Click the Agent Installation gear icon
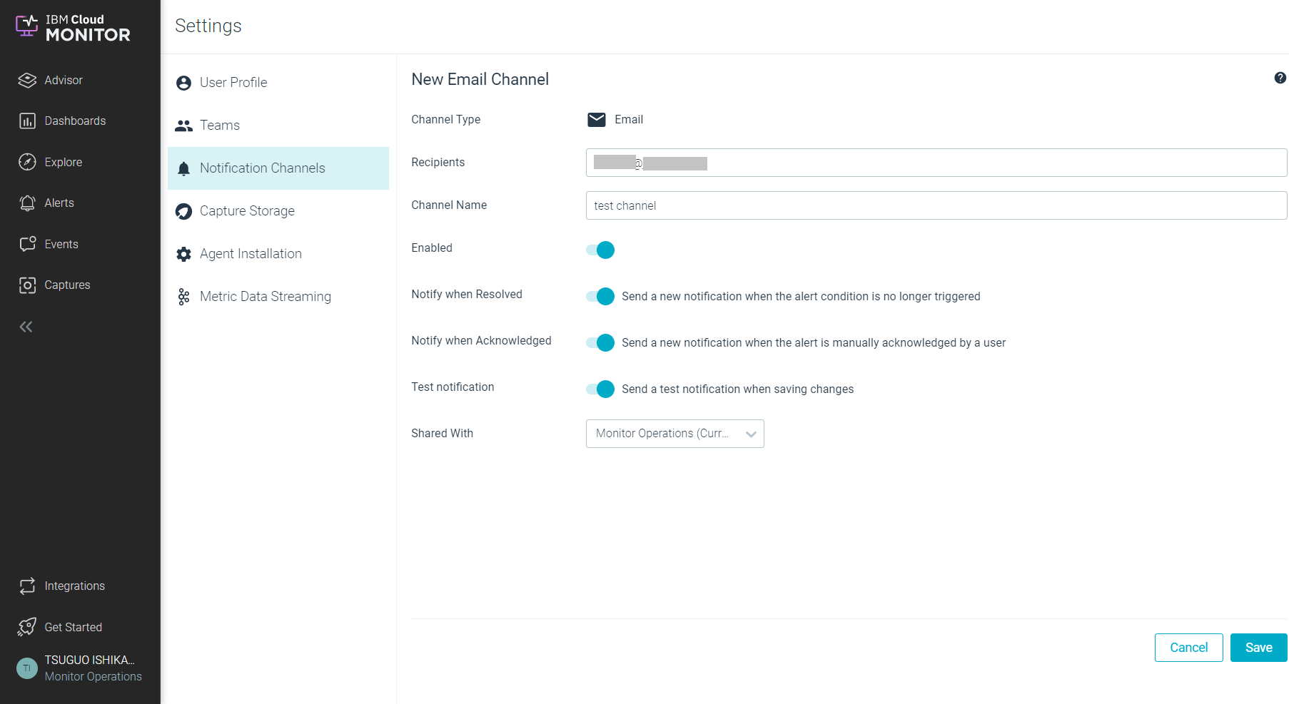The image size is (1289, 704). [x=183, y=255]
